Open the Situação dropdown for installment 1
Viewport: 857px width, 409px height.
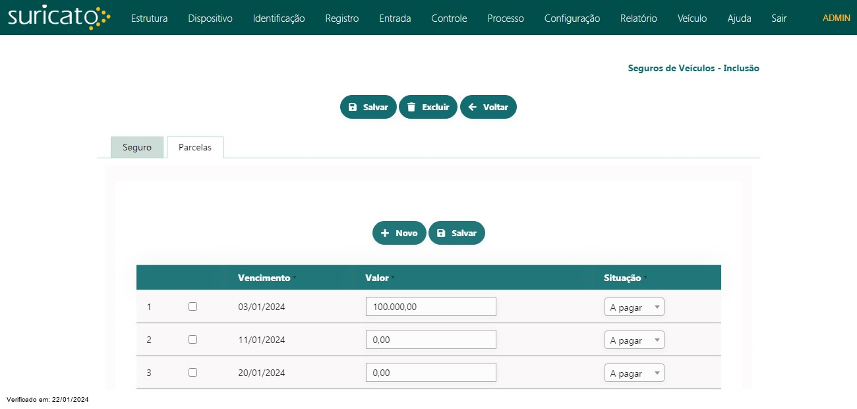tap(634, 307)
